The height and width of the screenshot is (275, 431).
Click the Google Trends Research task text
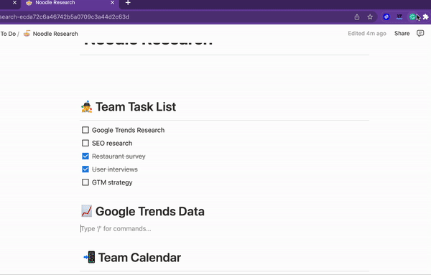point(128,130)
